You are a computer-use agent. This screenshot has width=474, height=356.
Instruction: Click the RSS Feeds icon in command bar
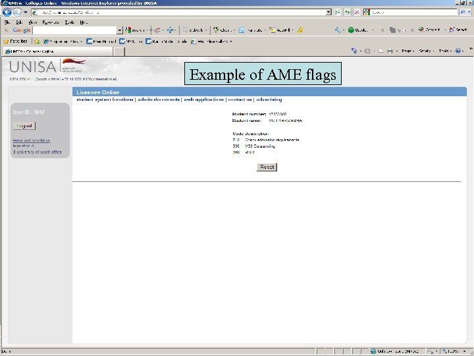(367, 51)
